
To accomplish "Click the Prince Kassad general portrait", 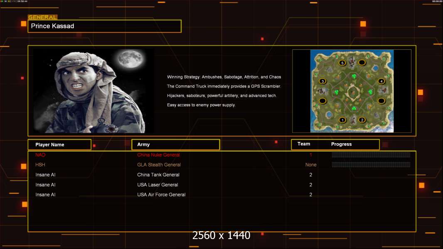I will (x=94, y=90).
